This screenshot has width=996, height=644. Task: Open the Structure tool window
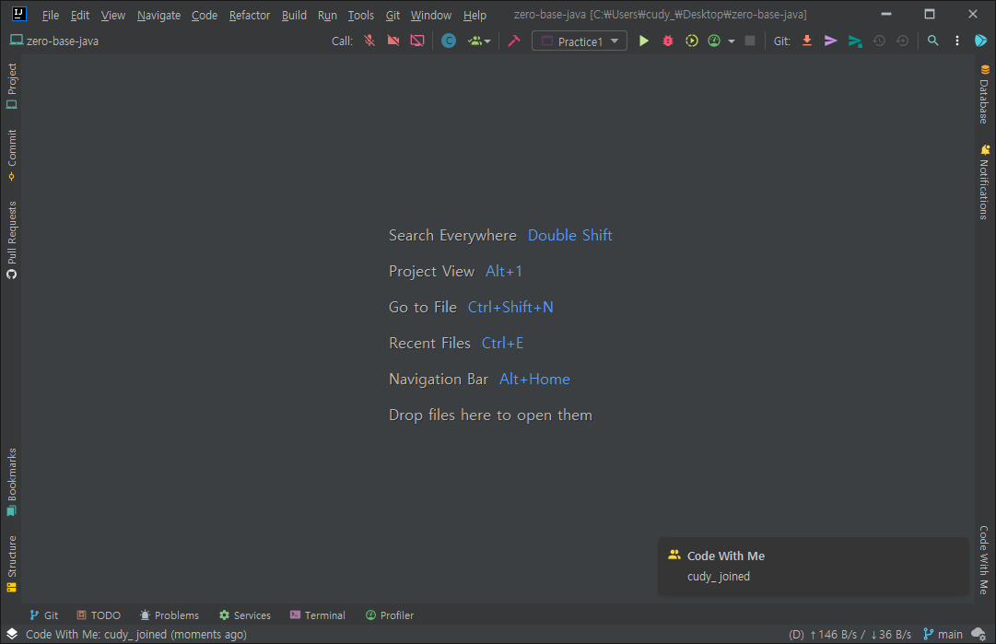tap(11, 564)
